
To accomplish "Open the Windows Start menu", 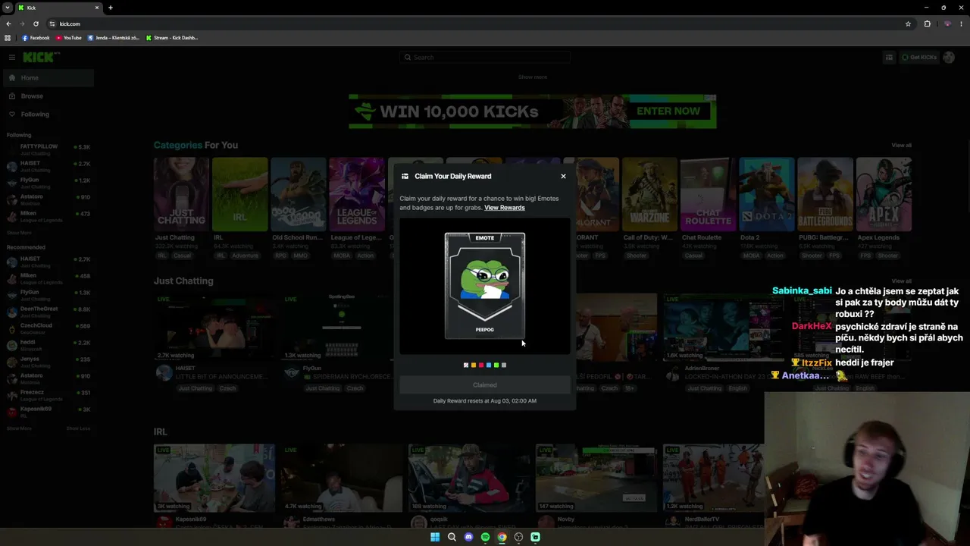I will (435, 537).
